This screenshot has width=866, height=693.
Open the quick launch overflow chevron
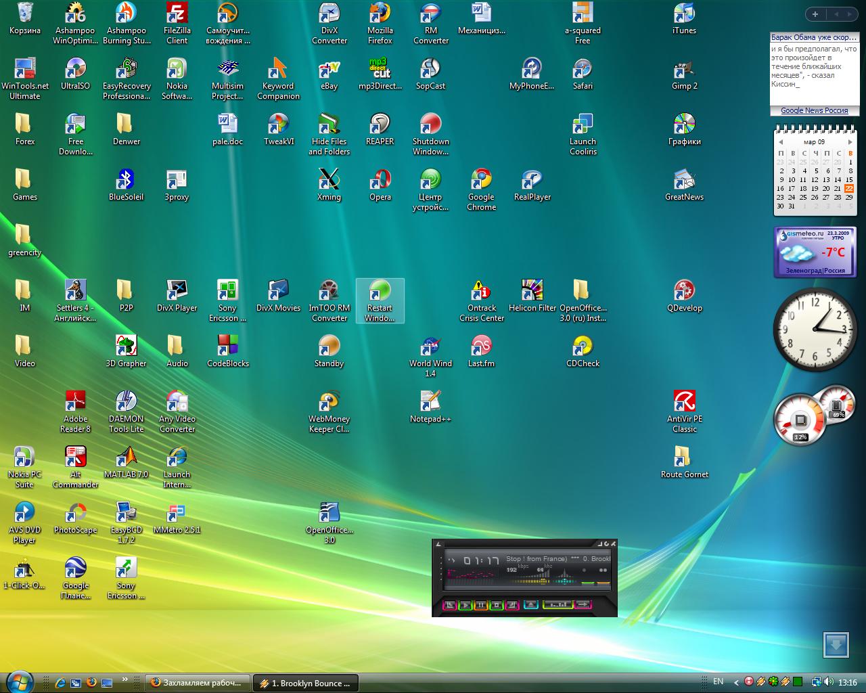(x=125, y=679)
